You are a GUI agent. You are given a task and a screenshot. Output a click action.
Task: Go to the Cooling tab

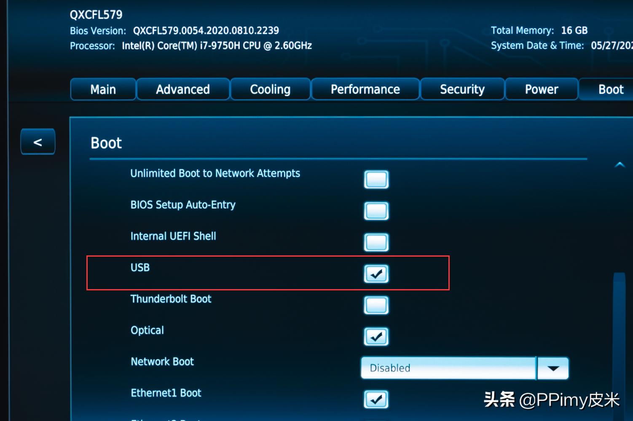(x=270, y=89)
